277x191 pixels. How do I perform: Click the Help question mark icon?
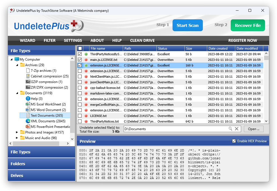(x=28, y=99)
